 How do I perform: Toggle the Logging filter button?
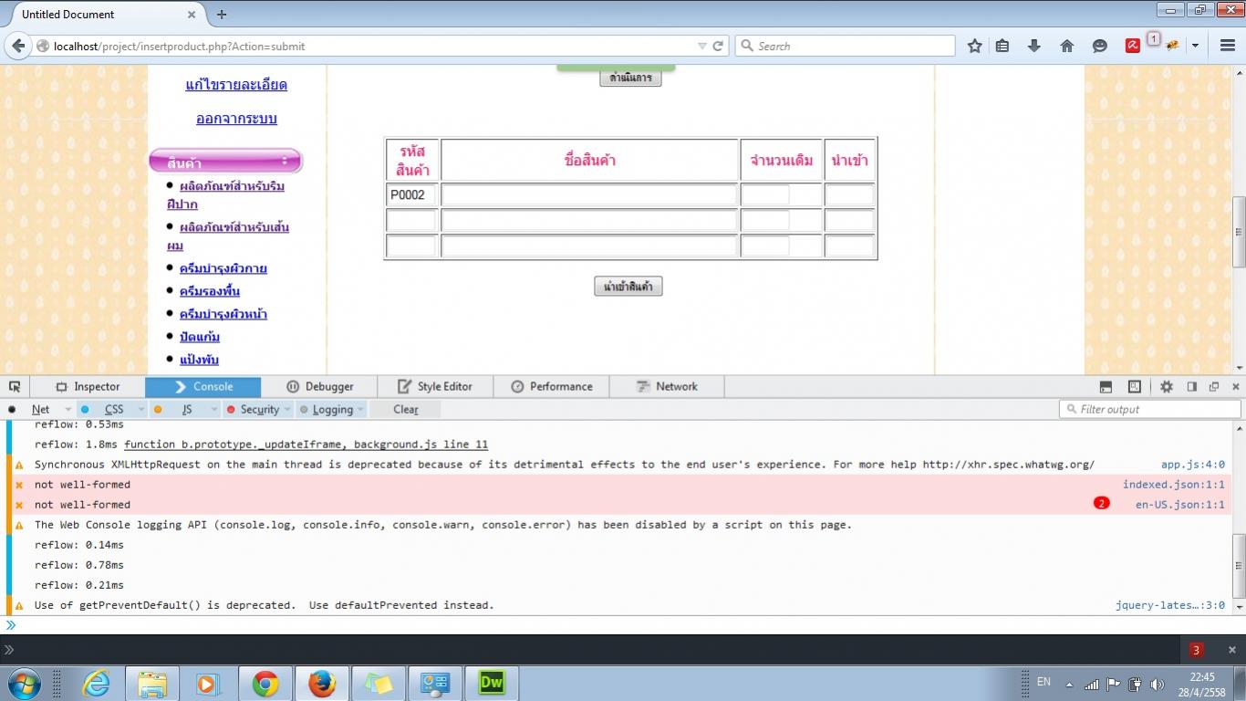pos(332,409)
